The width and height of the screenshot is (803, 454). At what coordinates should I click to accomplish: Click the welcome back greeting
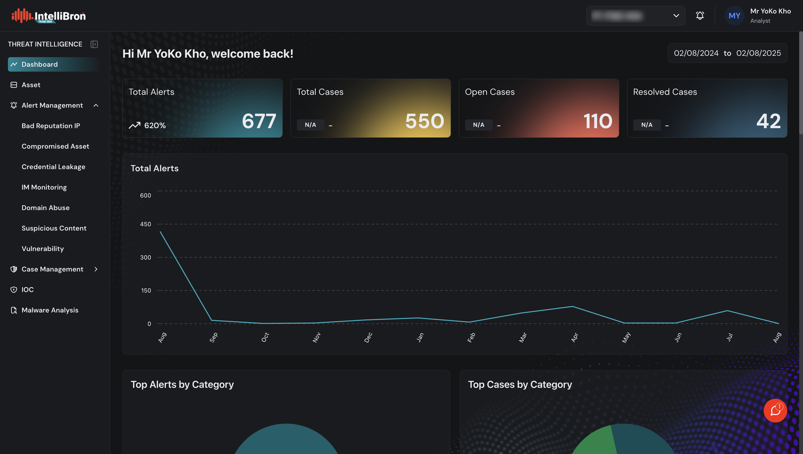pyautogui.click(x=208, y=53)
